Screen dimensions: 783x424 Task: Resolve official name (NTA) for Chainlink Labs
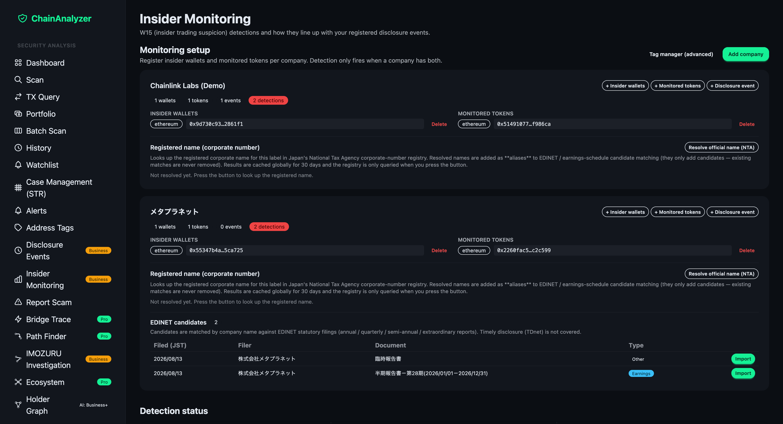coord(721,148)
